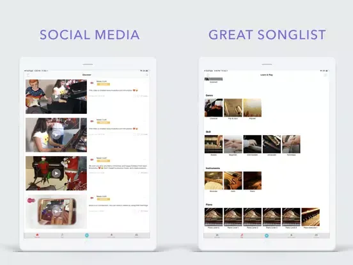Click the yellow badge on girl-at-piano post
Image resolution: width=353 pixels, height=265 pixels.
coord(104,123)
